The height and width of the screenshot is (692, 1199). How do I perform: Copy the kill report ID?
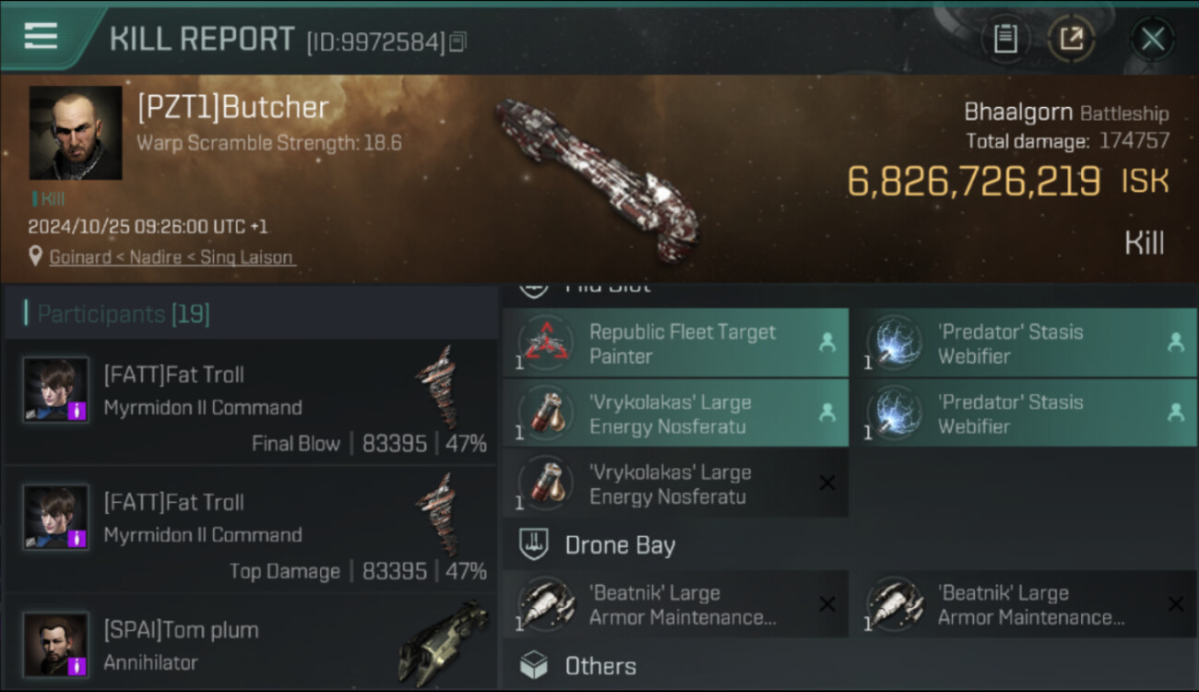pyautogui.click(x=458, y=42)
